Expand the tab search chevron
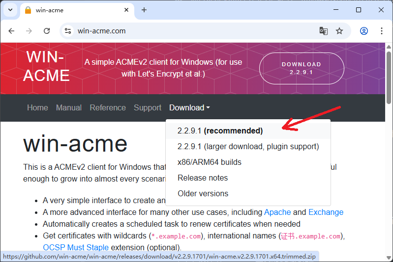 click(x=10, y=10)
